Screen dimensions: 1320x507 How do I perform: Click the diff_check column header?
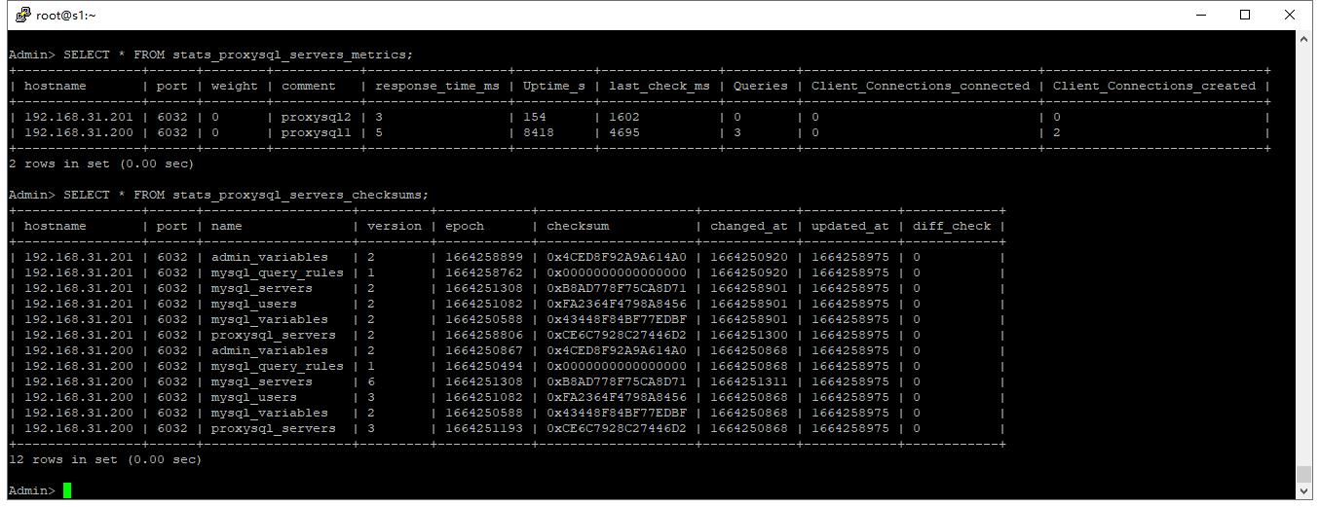(952, 226)
